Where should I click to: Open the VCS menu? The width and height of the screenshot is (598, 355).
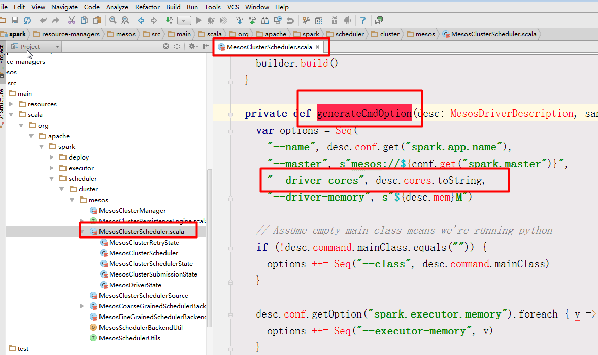(233, 7)
